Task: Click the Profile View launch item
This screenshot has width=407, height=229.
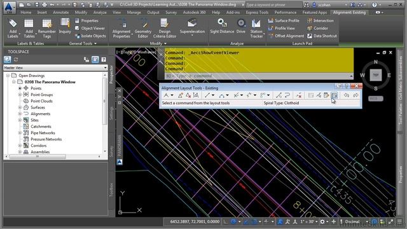Action: pos(282,28)
